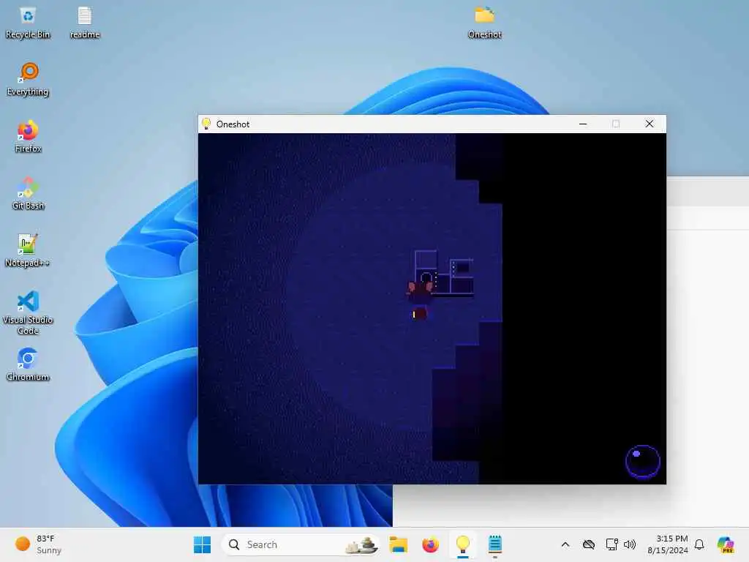Open Notepad from the taskbar
749x562 pixels.
(x=495, y=544)
